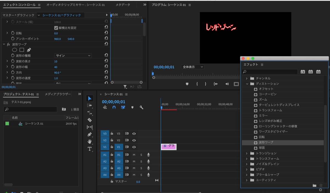Toggle V1 track visibility eye

pos(134,147)
